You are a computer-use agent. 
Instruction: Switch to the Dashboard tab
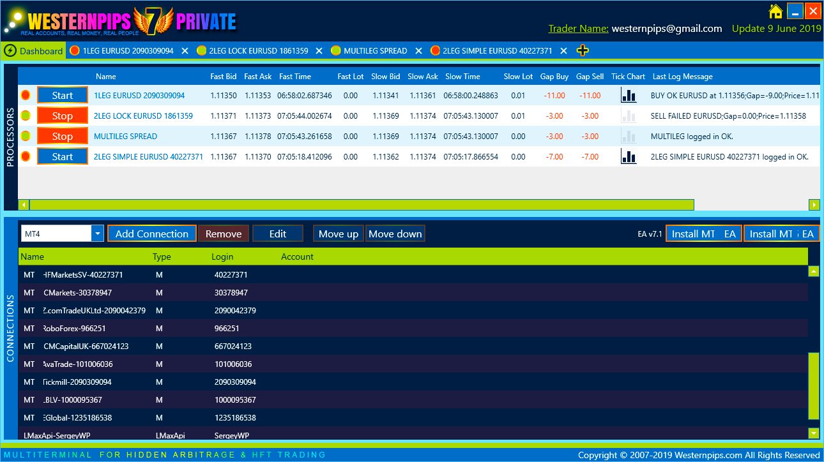click(33, 50)
